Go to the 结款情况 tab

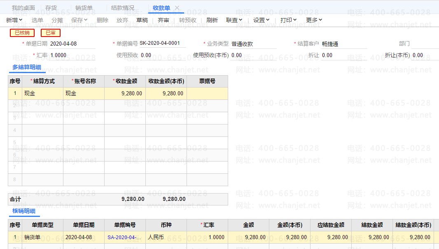pyautogui.click(x=123, y=8)
